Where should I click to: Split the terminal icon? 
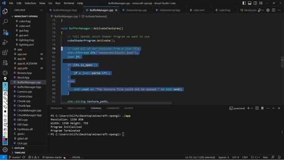257,108
